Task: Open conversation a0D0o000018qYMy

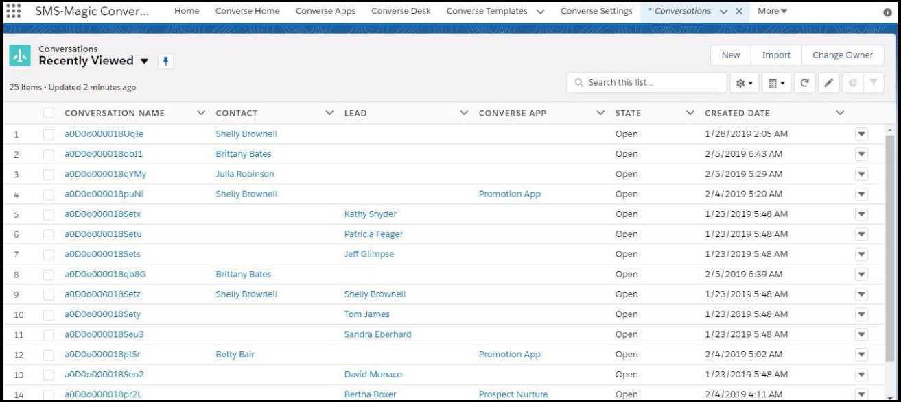Action: [x=105, y=174]
